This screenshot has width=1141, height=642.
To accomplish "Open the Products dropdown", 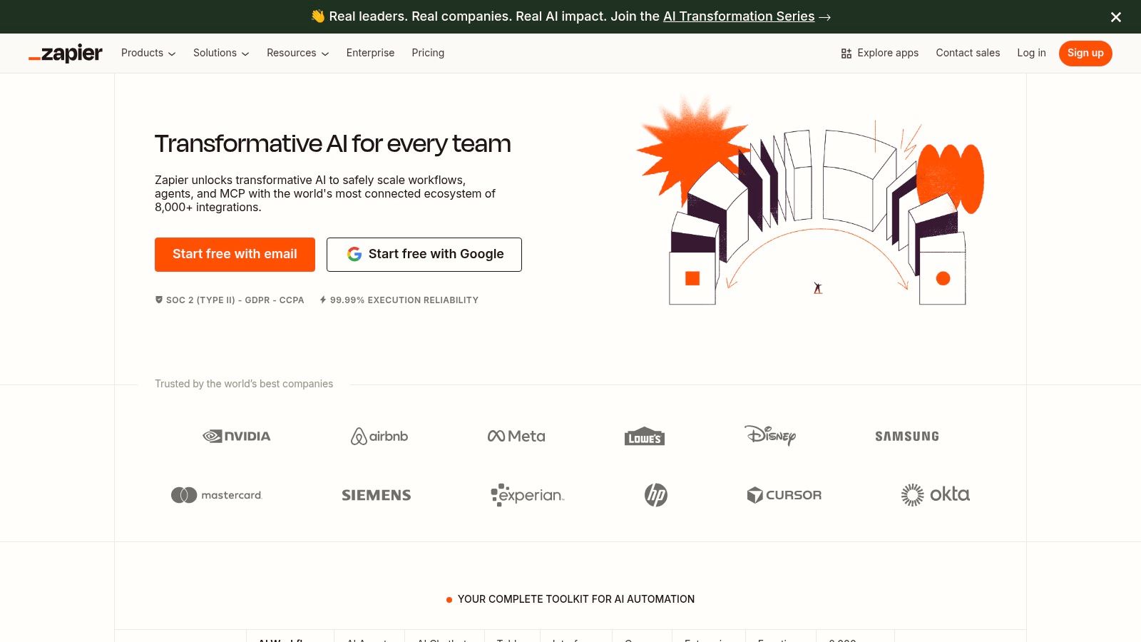I will (148, 53).
